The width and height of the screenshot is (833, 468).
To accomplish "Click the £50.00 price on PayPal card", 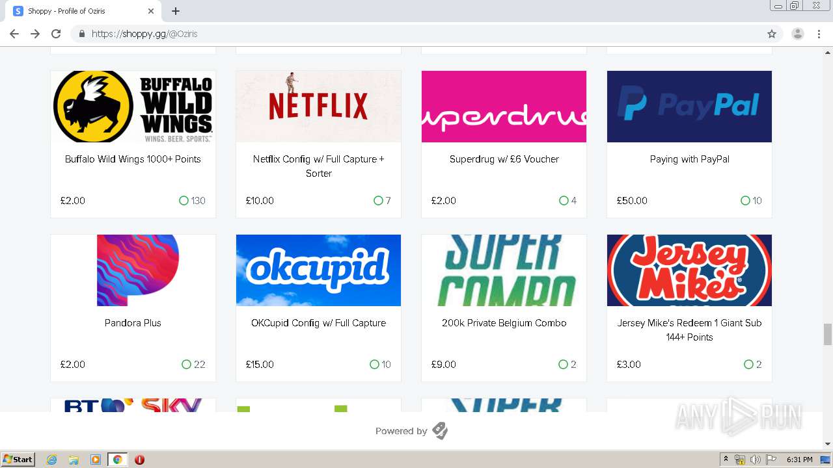I will pos(632,201).
